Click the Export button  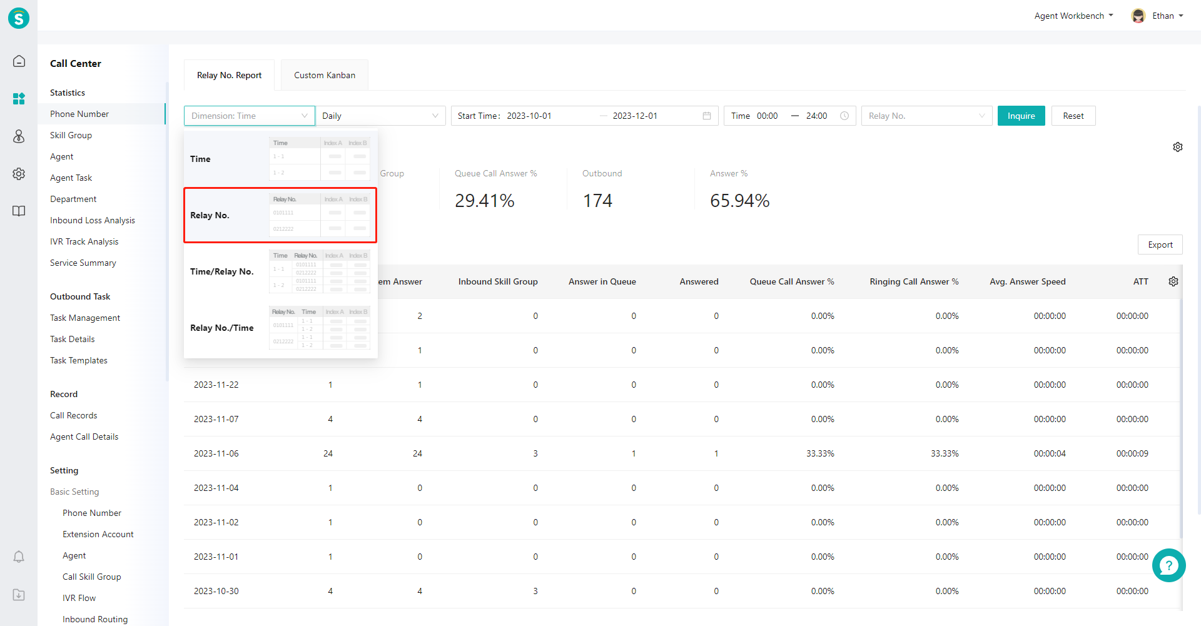pyautogui.click(x=1160, y=245)
